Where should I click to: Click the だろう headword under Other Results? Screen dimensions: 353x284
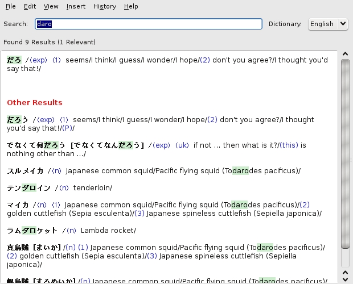click(18, 120)
